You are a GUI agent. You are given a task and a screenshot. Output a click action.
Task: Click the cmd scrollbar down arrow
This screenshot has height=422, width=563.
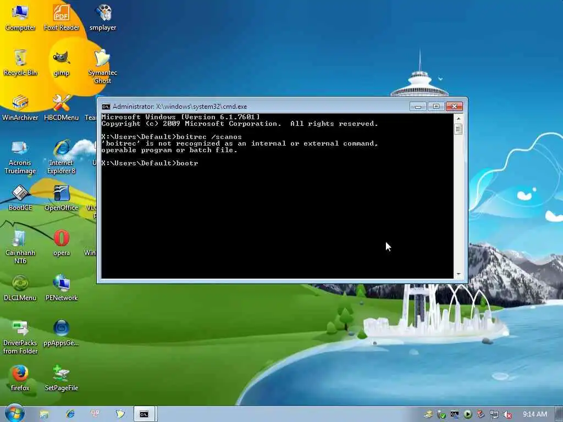point(458,275)
